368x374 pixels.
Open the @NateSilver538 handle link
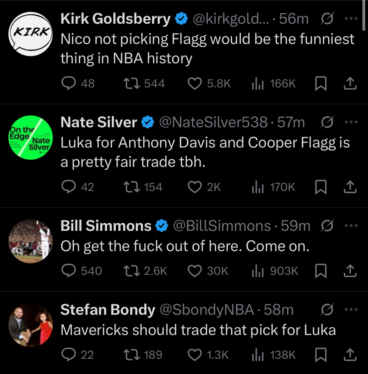(213, 122)
